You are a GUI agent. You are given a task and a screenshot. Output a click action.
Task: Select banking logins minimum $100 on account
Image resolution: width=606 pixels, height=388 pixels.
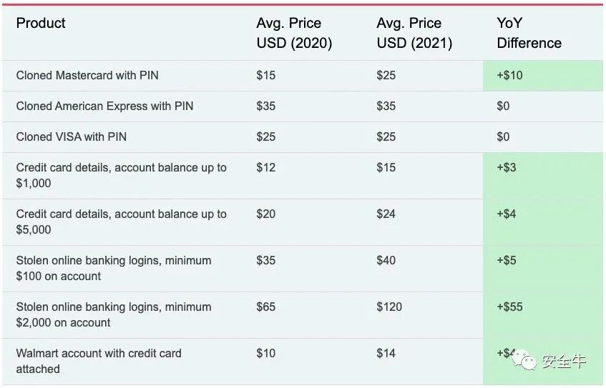click(x=114, y=268)
